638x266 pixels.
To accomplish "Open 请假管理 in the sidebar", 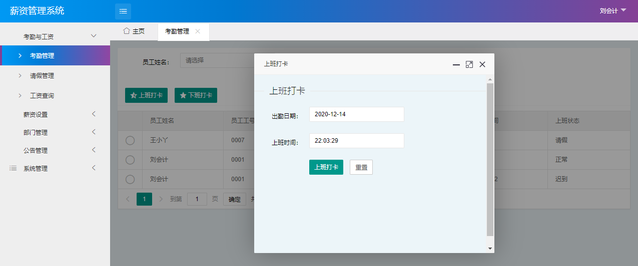I will pos(42,76).
